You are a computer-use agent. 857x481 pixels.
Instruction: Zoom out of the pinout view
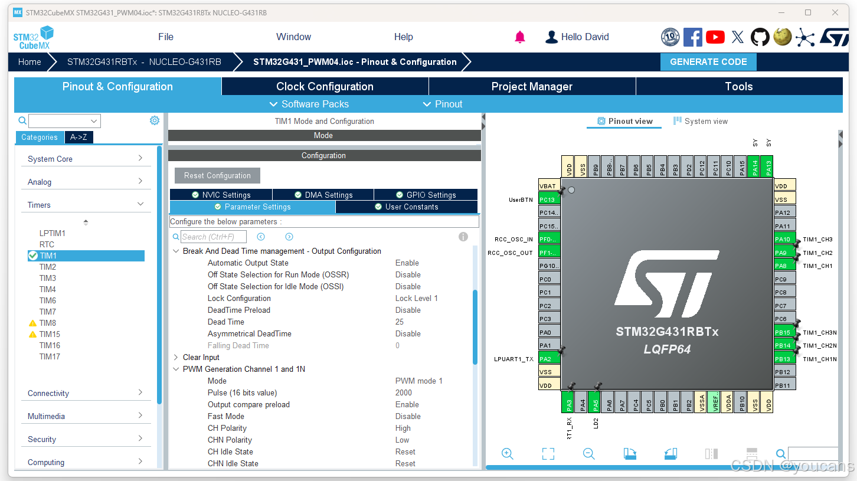[588, 454]
